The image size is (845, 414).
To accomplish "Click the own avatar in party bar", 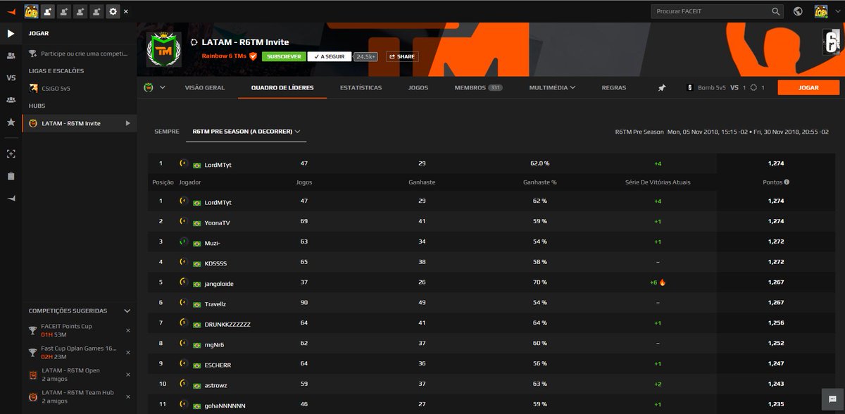I will (x=31, y=11).
